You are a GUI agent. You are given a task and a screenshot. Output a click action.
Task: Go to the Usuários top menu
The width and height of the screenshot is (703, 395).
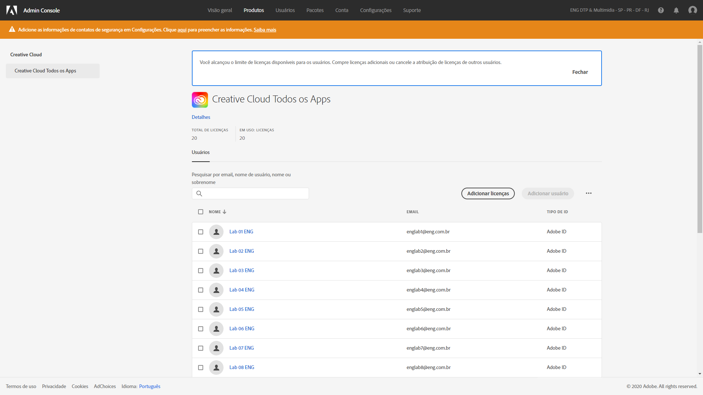click(285, 10)
